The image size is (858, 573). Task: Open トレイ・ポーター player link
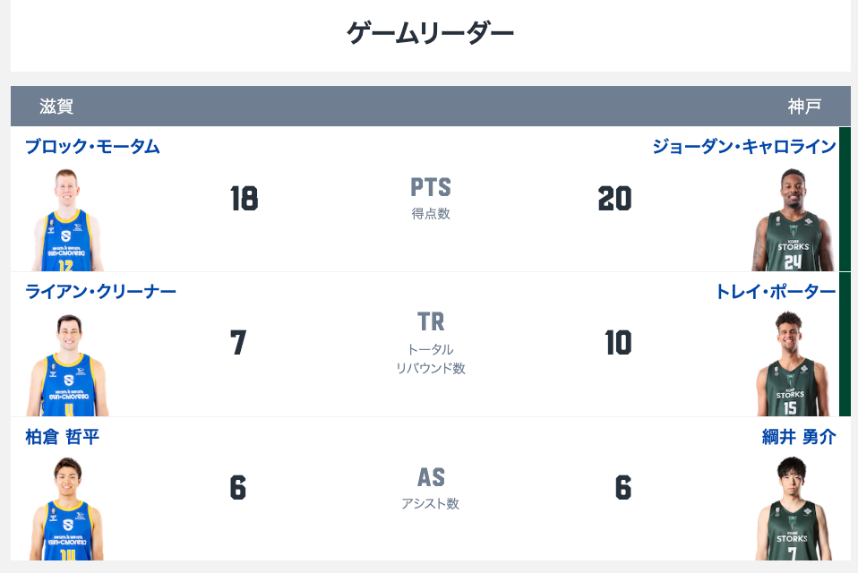point(776,291)
